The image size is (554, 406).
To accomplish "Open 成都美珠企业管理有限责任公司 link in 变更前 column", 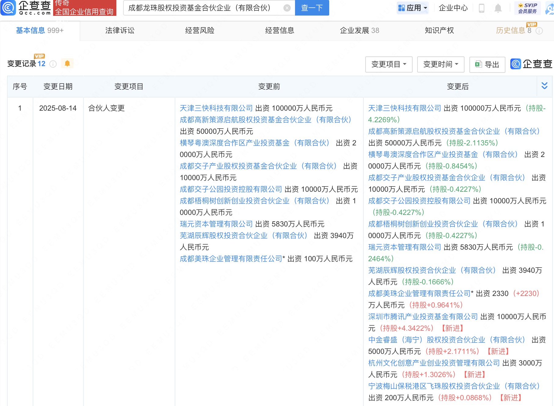I will pyautogui.click(x=231, y=259).
